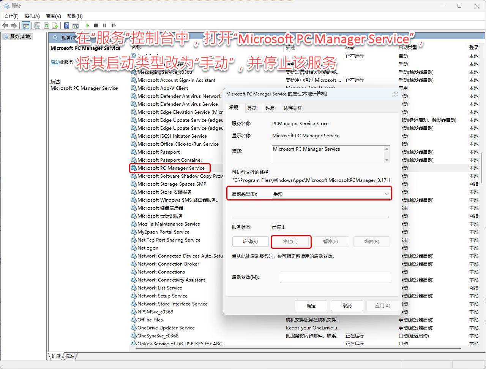This screenshot has height=369, width=486.
Task: Select the Microsoft Store 安装服务 row
Action: pyautogui.click(x=165, y=192)
